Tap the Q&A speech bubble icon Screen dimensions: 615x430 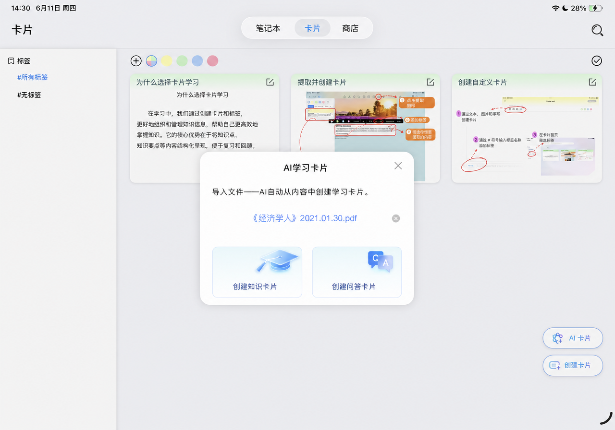click(x=381, y=262)
